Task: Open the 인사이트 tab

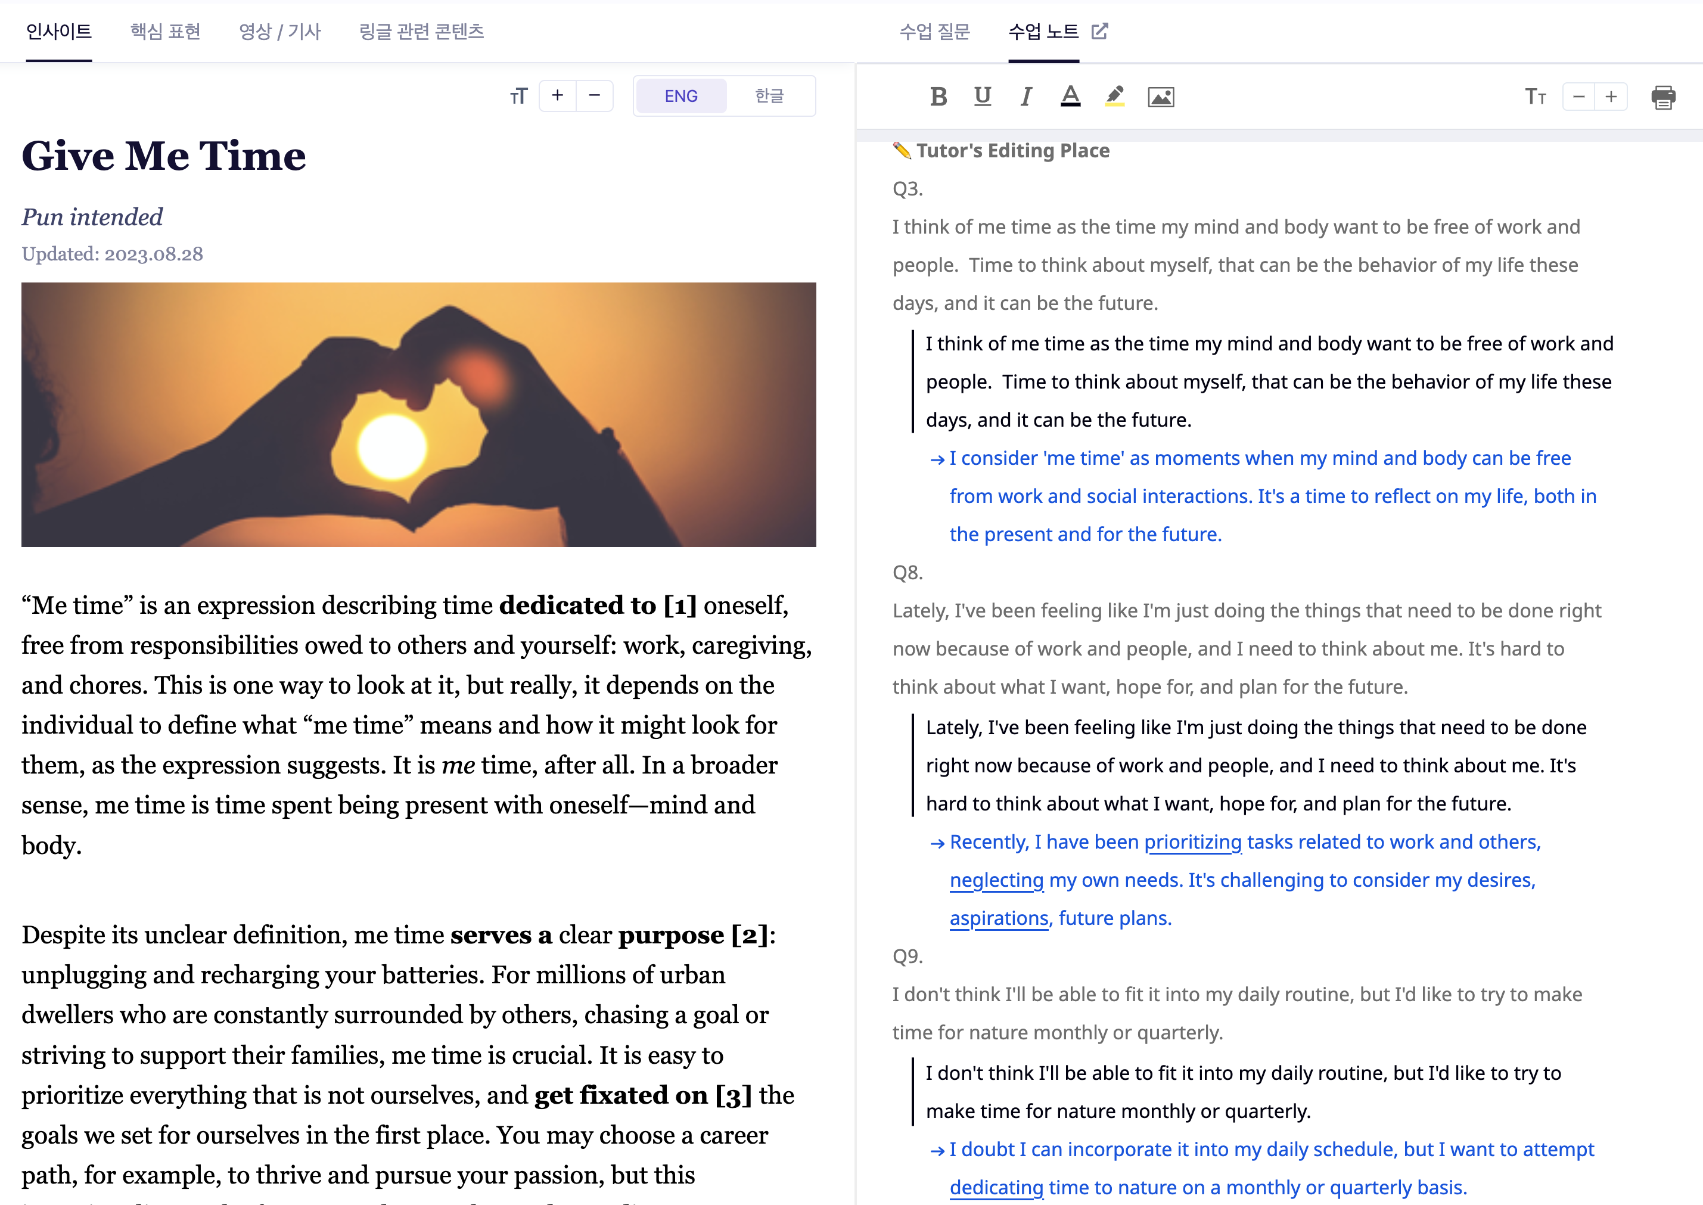Action: 58,31
